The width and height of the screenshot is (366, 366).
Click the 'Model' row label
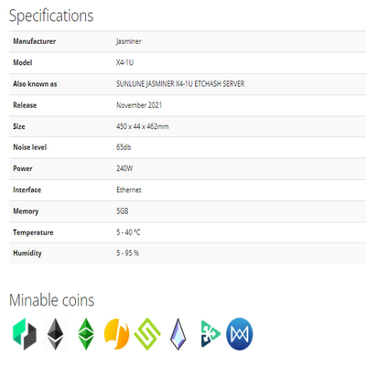(x=23, y=62)
